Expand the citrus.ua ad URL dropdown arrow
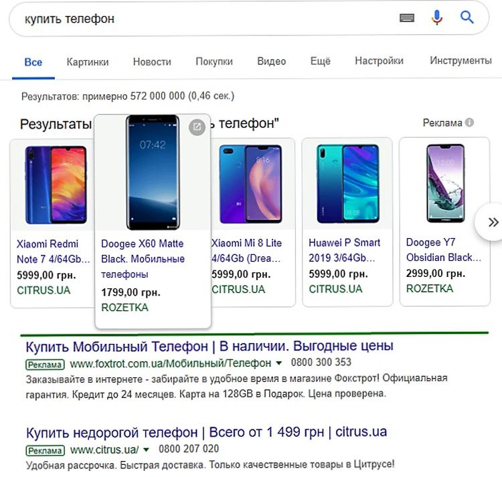The width and height of the screenshot is (502, 477). tap(146, 450)
